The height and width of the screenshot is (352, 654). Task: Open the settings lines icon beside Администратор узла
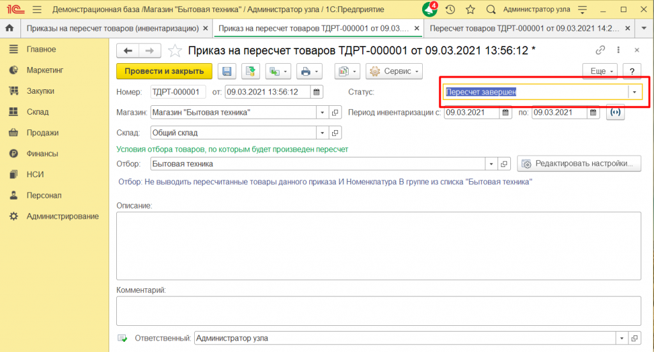(582, 9)
